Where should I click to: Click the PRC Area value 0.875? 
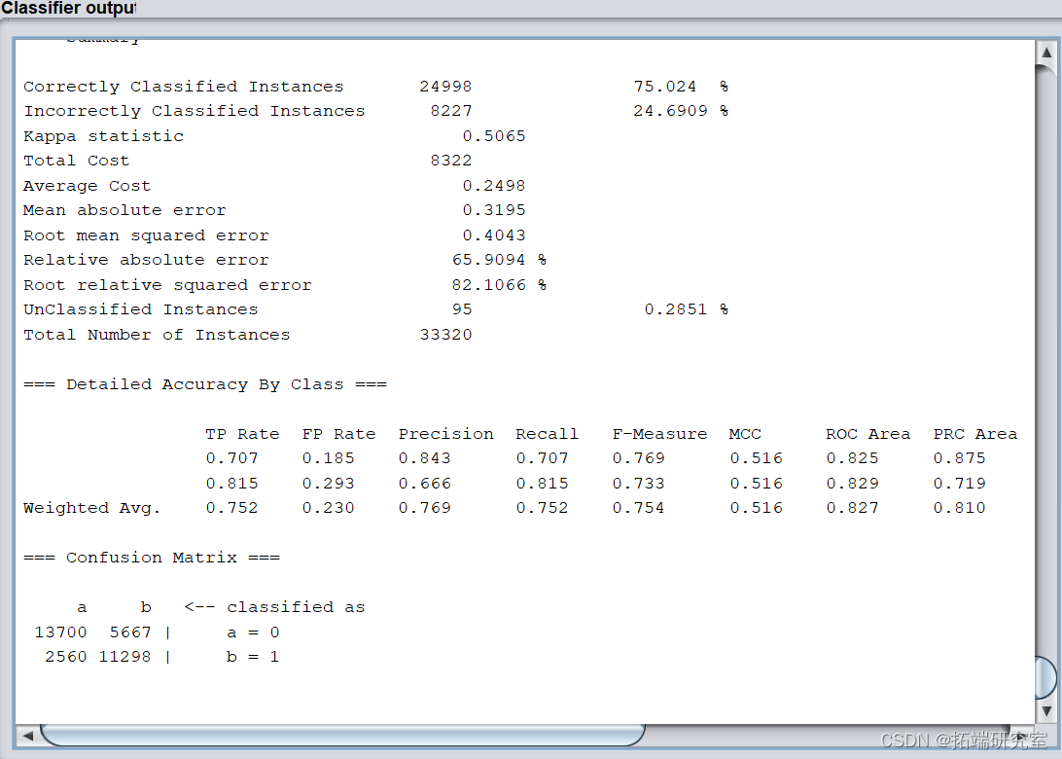[x=959, y=458]
